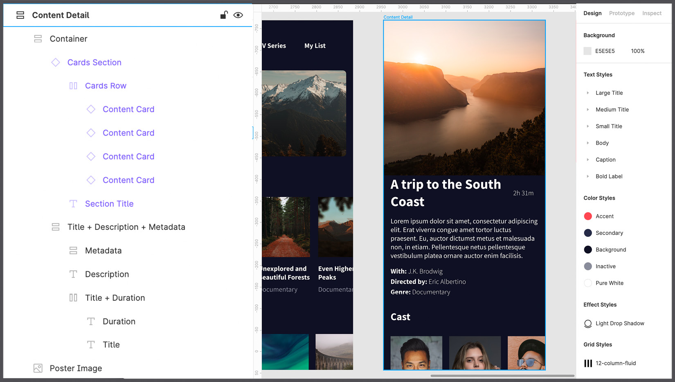Click the component diamond icon beside Cards Section
Image resolution: width=675 pixels, height=382 pixels.
[56, 62]
